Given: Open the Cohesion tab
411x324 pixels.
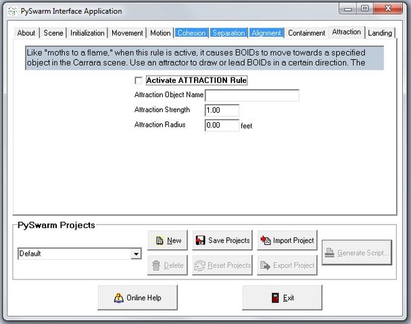Looking at the screenshot, I should (x=191, y=33).
